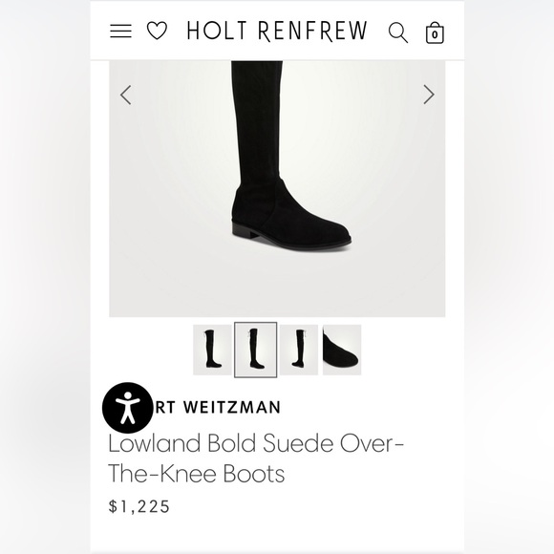Click the boot shaft in main image

[257, 123]
